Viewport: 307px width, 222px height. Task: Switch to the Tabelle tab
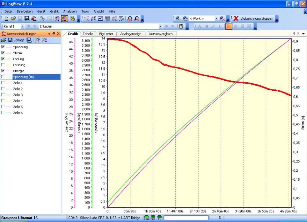coord(88,34)
